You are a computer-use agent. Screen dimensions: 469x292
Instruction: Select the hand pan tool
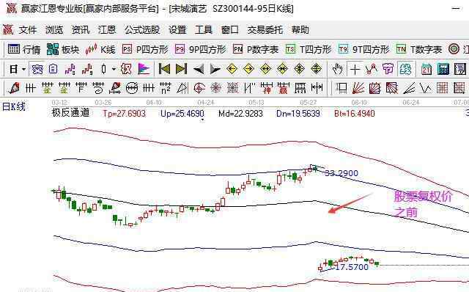pyautogui.click(x=337, y=70)
